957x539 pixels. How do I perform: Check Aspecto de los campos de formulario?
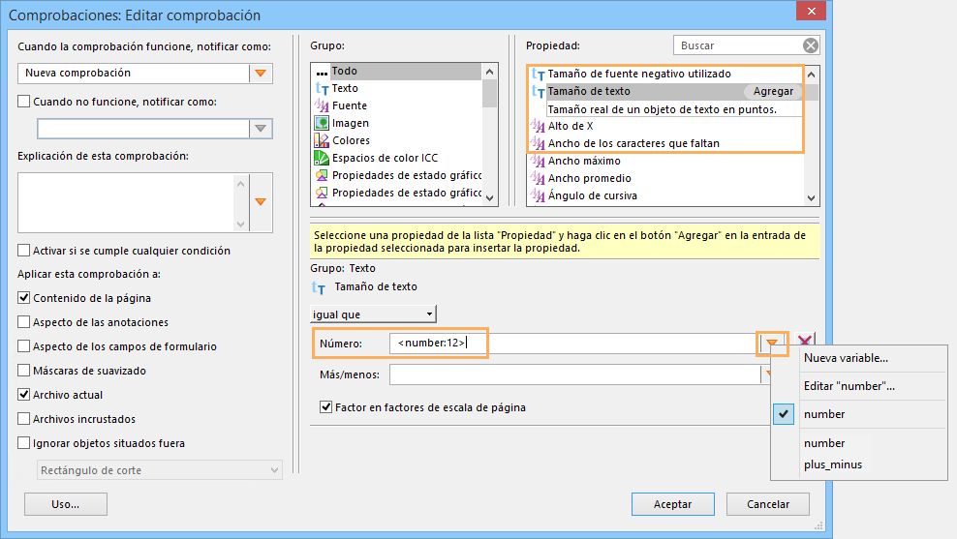(x=24, y=346)
